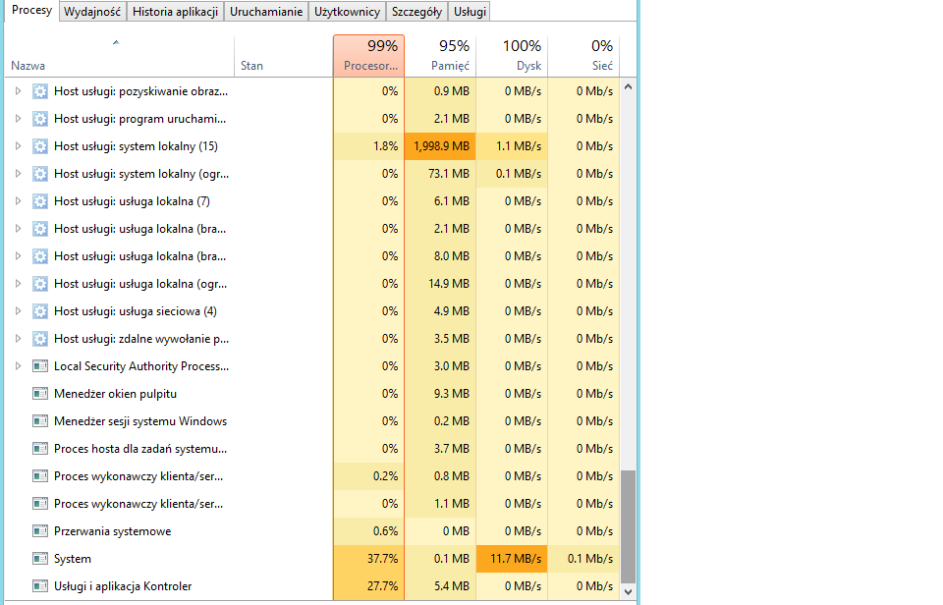Expand Host usługi: zdalne wywołanie procedury row

point(18,339)
